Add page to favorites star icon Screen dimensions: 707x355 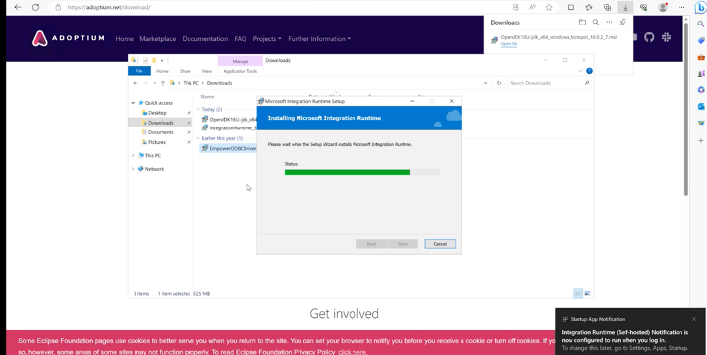pyautogui.click(x=549, y=7)
